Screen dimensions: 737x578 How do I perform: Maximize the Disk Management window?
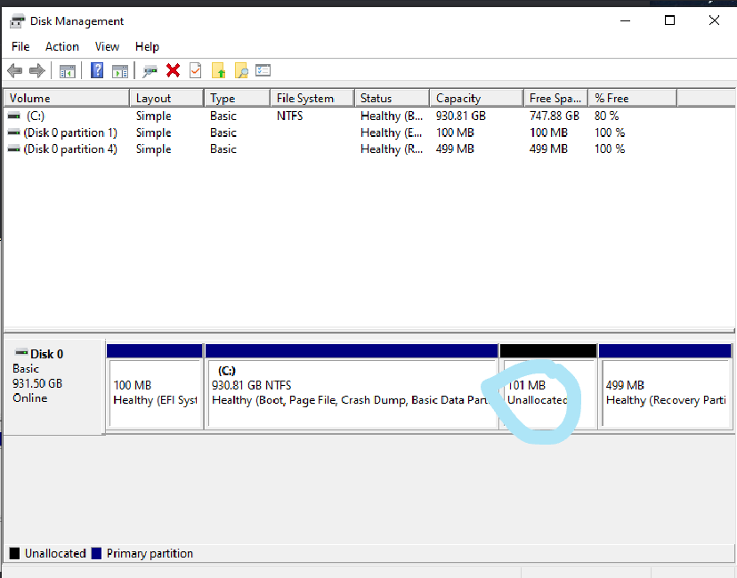[x=669, y=20]
